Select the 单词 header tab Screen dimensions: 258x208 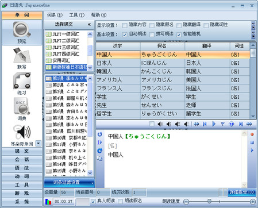22,15
